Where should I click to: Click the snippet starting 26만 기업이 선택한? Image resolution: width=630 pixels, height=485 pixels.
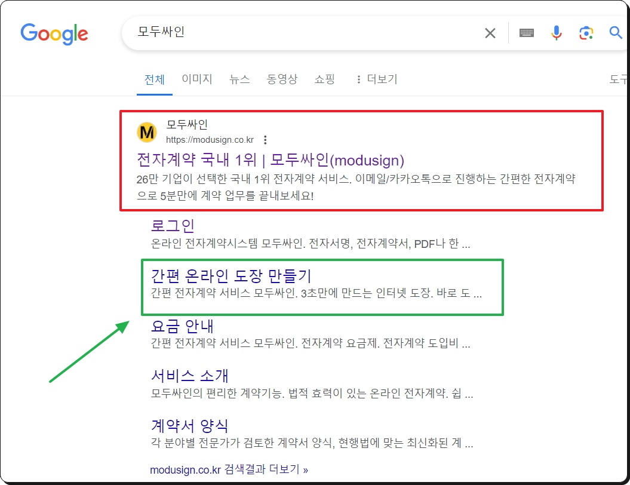pos(356,187)
